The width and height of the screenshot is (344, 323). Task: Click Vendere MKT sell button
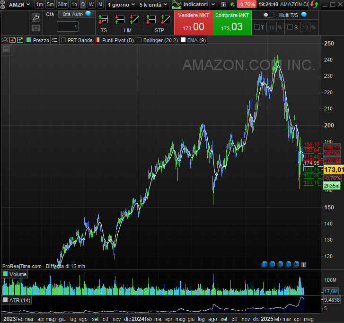(x=194, y=23)
